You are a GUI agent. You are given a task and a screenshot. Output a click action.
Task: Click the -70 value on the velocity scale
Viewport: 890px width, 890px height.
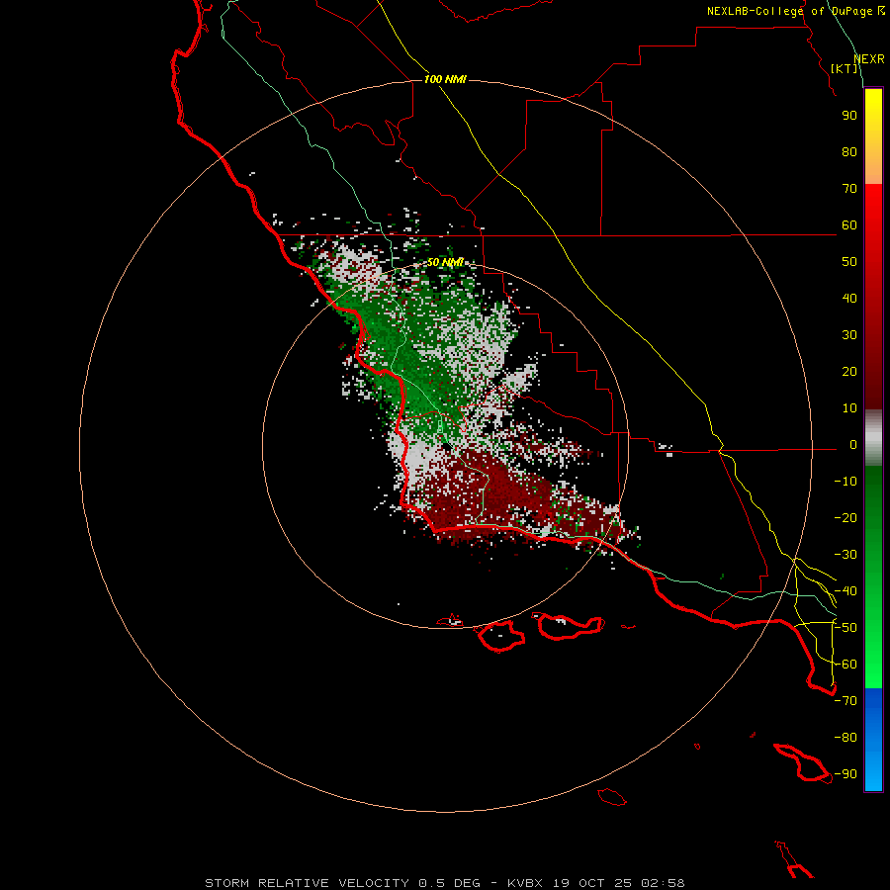pyautogui.click(x=845, y=701)
